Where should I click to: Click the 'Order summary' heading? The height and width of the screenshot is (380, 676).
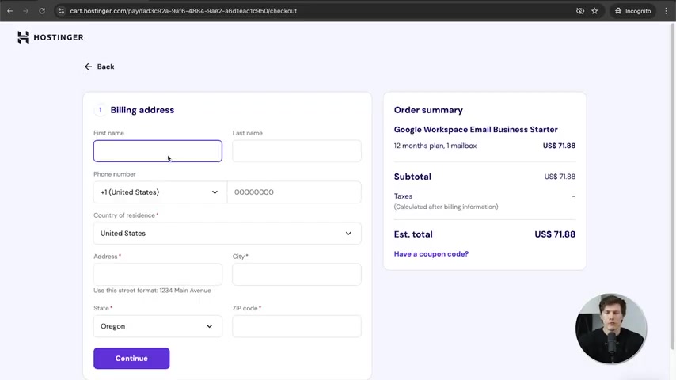pyautogui.click(x=428, y=110)
